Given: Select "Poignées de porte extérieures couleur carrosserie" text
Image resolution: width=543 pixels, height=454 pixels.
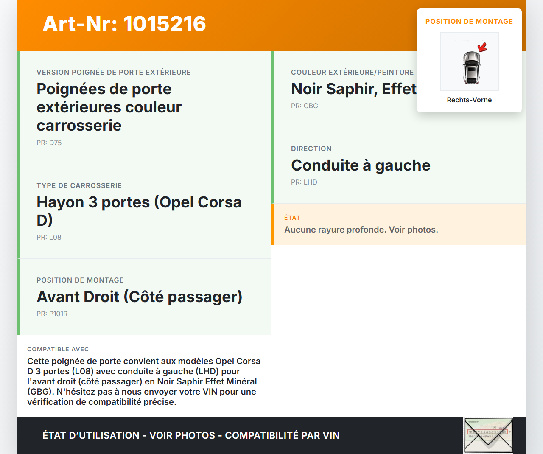Looking at the screenshot, I should (109, 107).
